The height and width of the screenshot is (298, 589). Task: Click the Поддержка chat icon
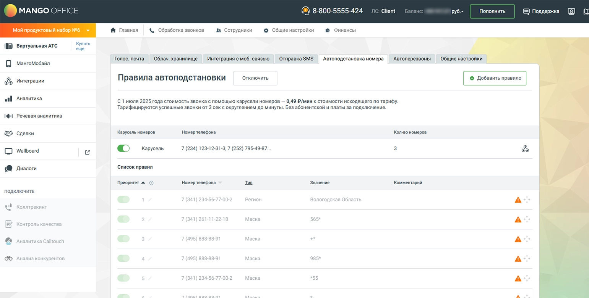pos(526,11)
